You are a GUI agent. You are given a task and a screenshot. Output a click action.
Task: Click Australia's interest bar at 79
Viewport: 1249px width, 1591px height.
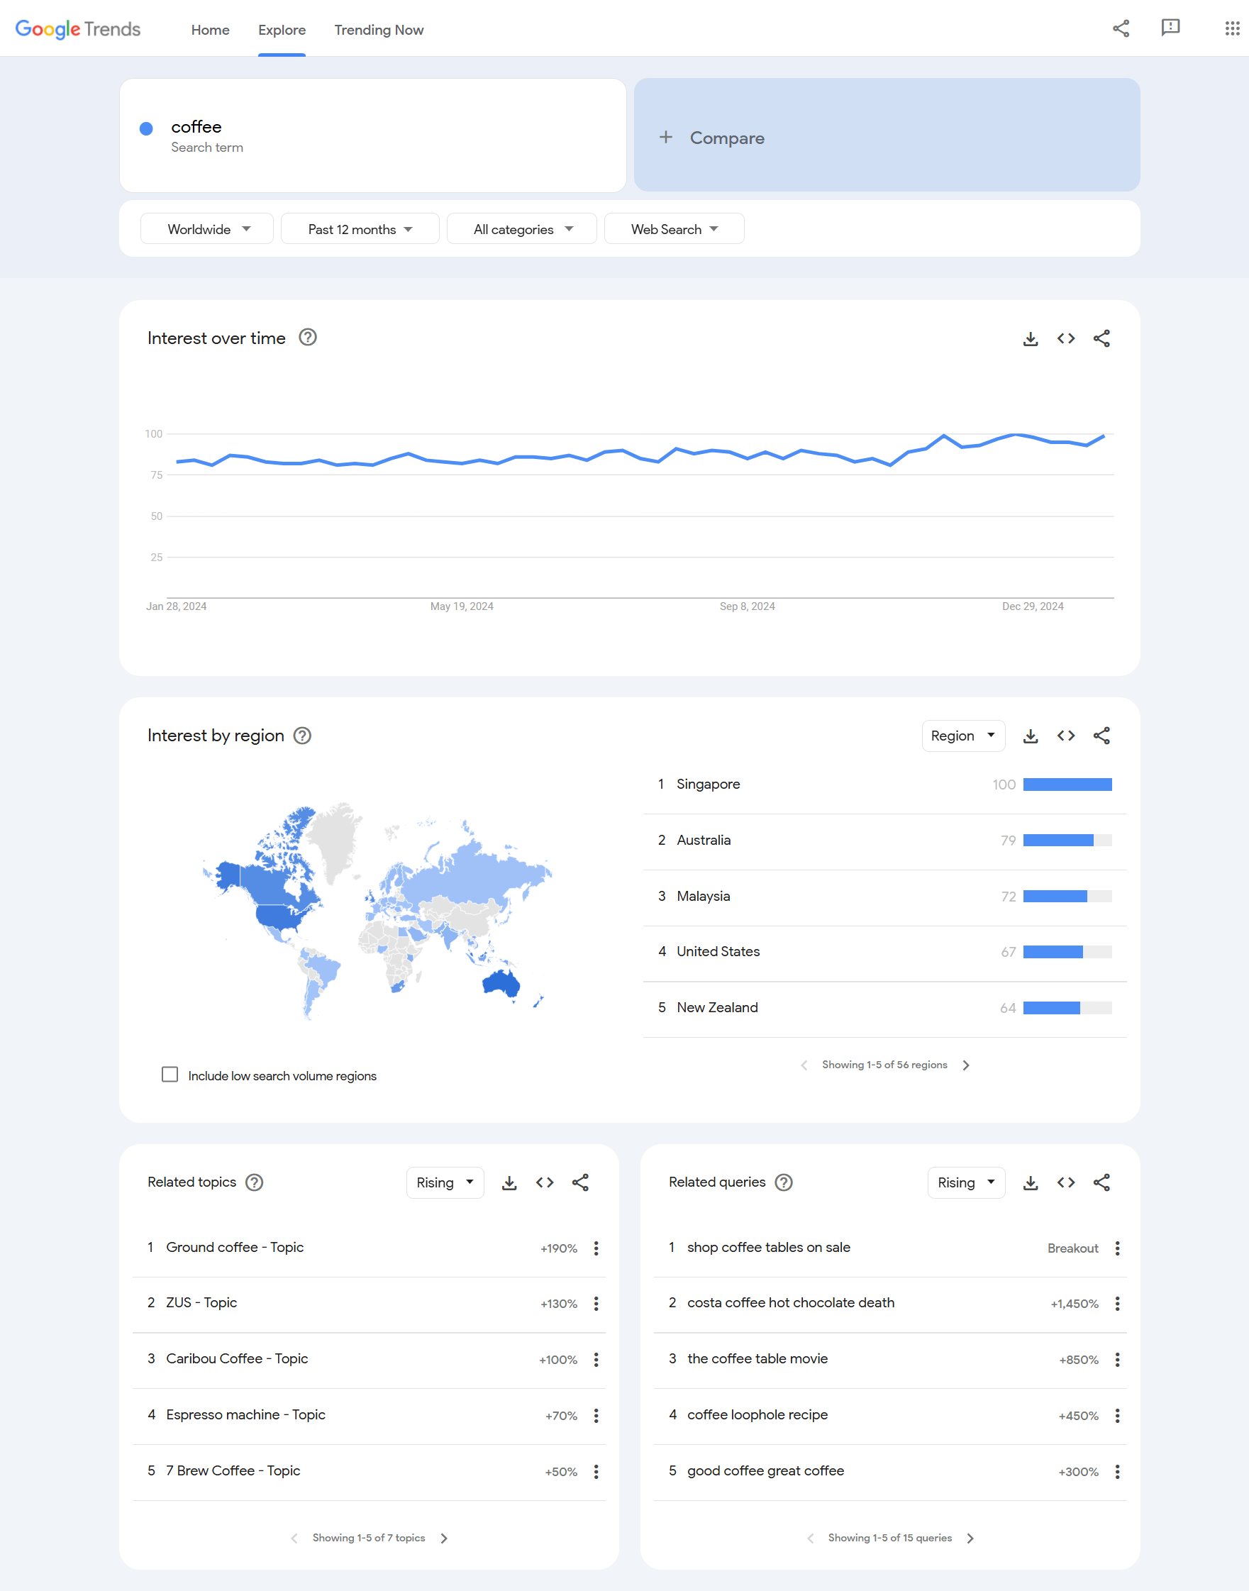pyautogui.click(x=1067, y=841)
